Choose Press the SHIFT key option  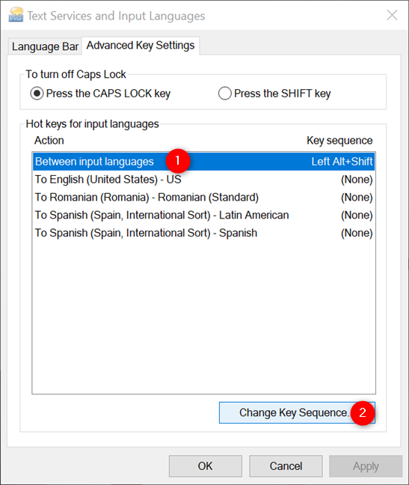click(x=274, y=94)
